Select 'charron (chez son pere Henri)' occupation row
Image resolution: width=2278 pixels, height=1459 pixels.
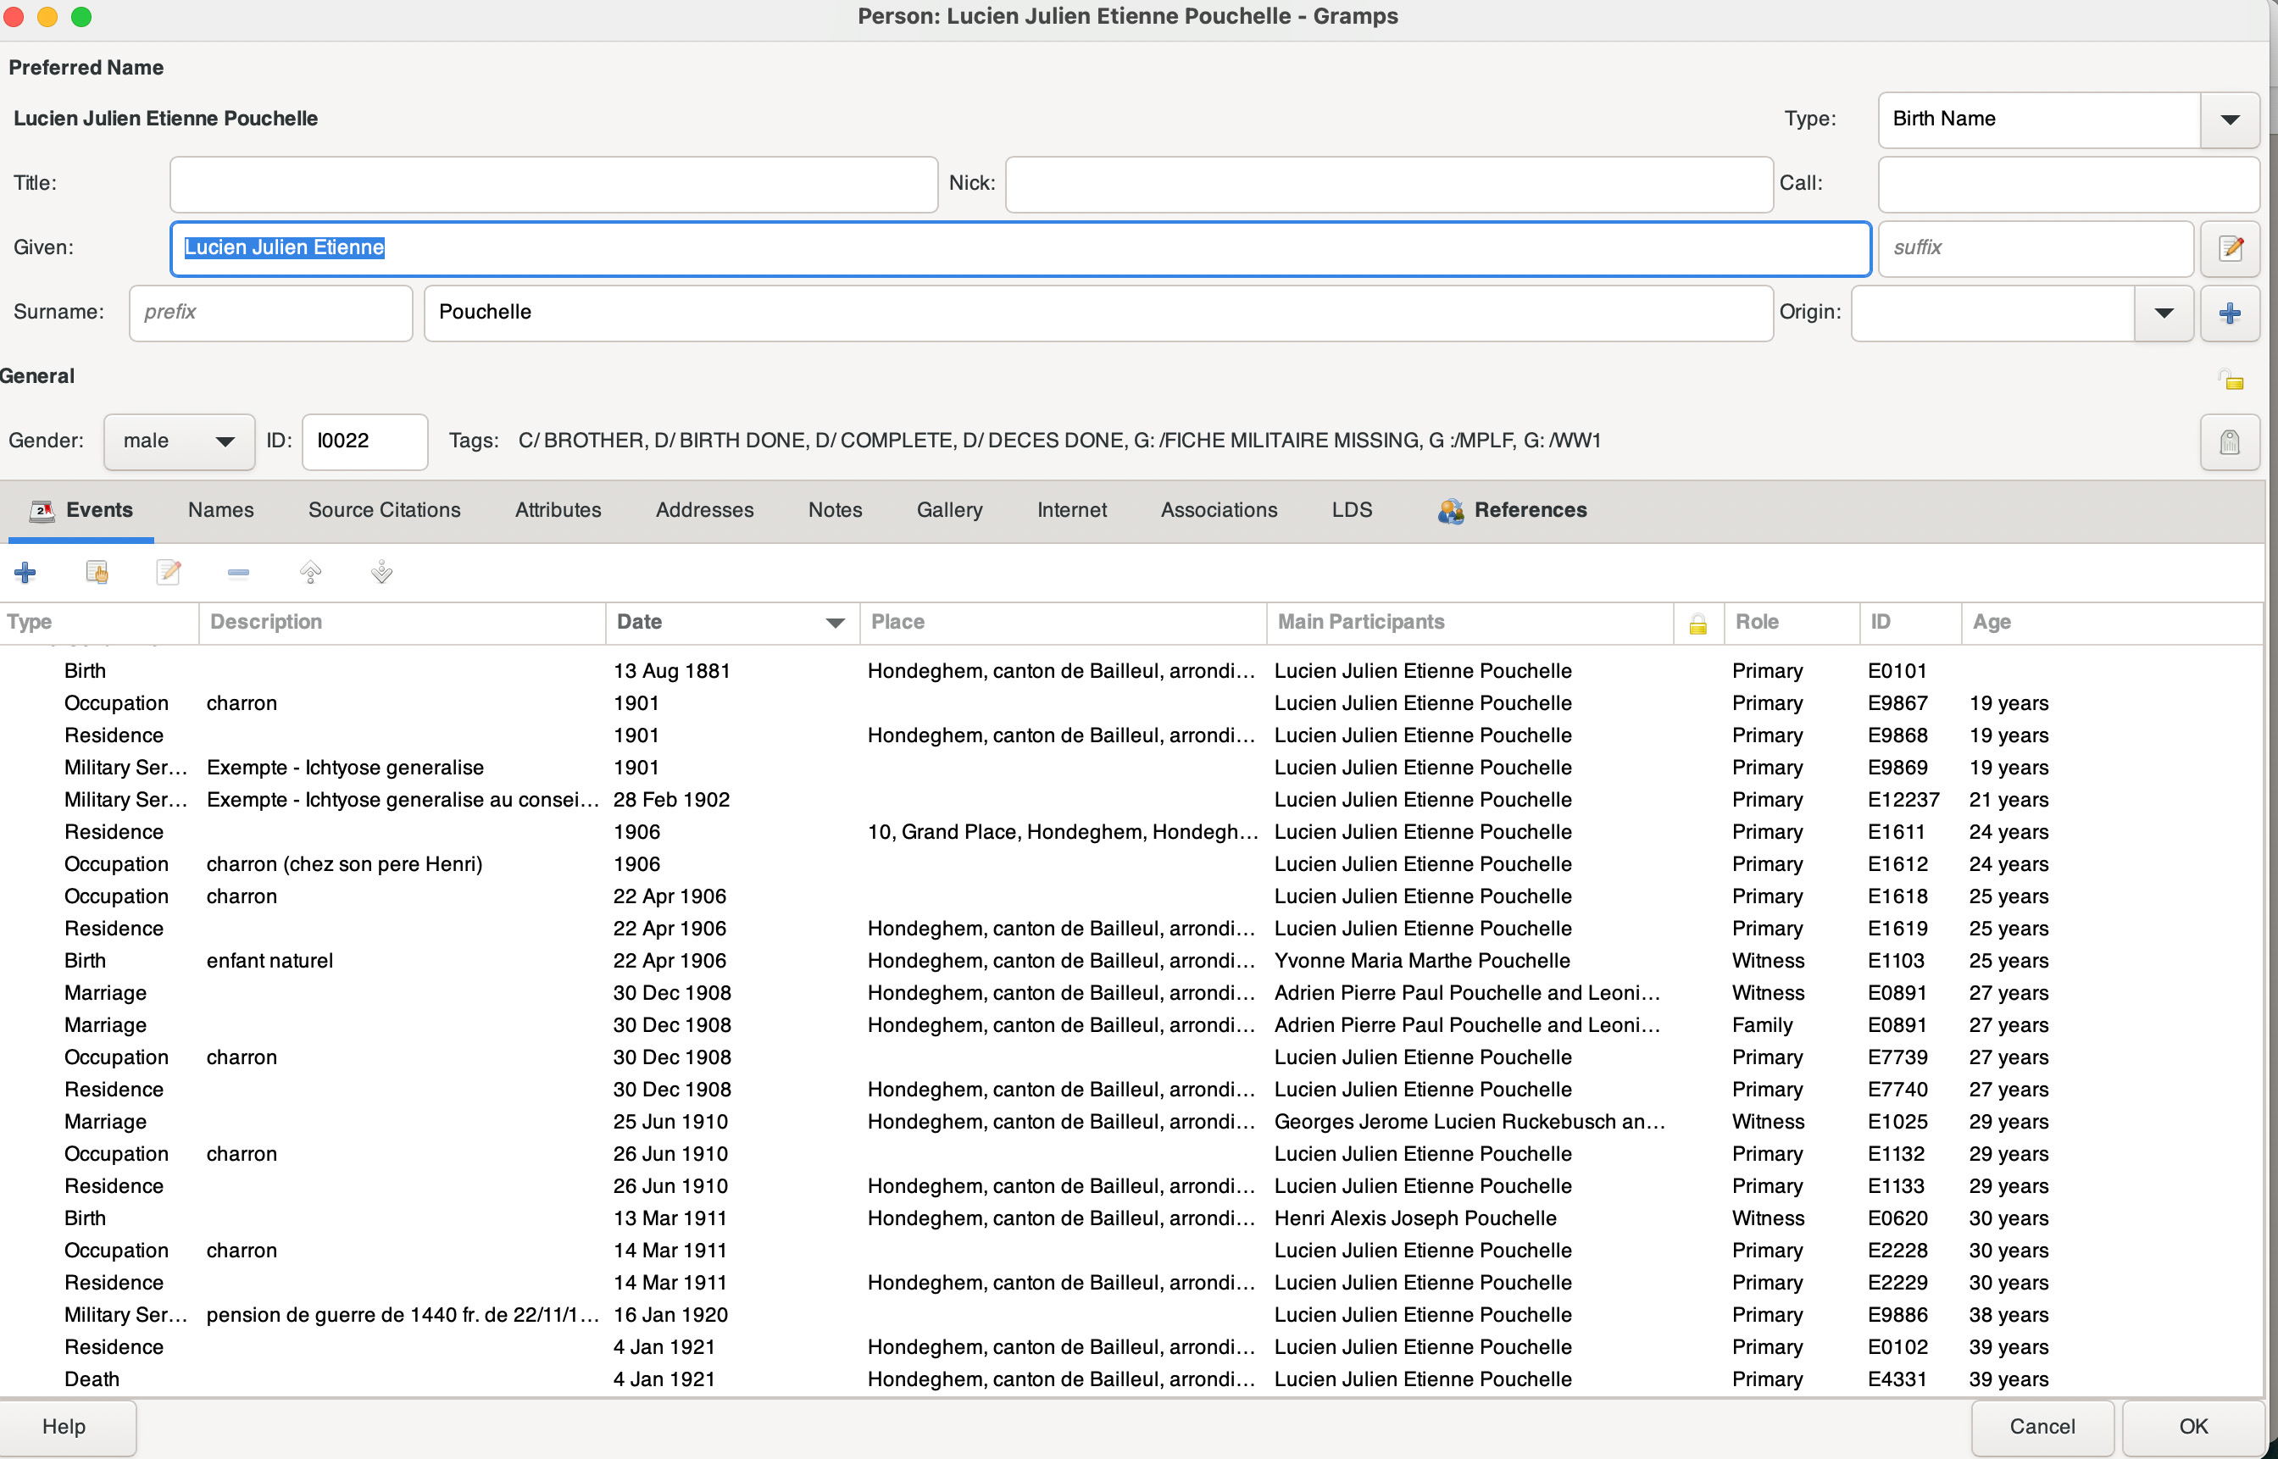coord(1131,865)
